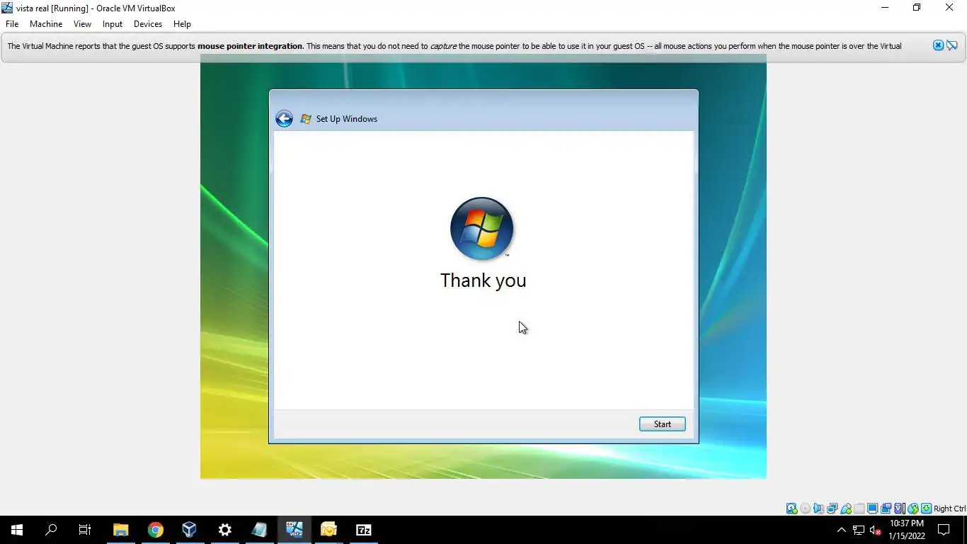Click the network tray icon
The width and height of the screenshot is (967, 544).
click(x=859, y=530)
